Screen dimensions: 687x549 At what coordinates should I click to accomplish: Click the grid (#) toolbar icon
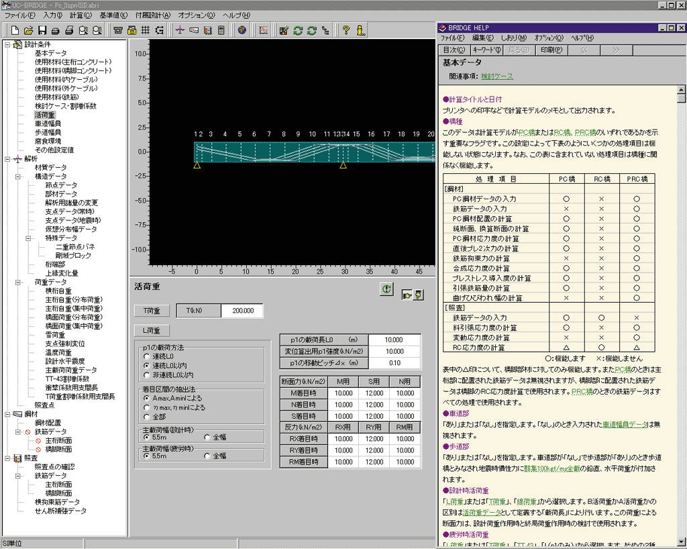point(146,30)
